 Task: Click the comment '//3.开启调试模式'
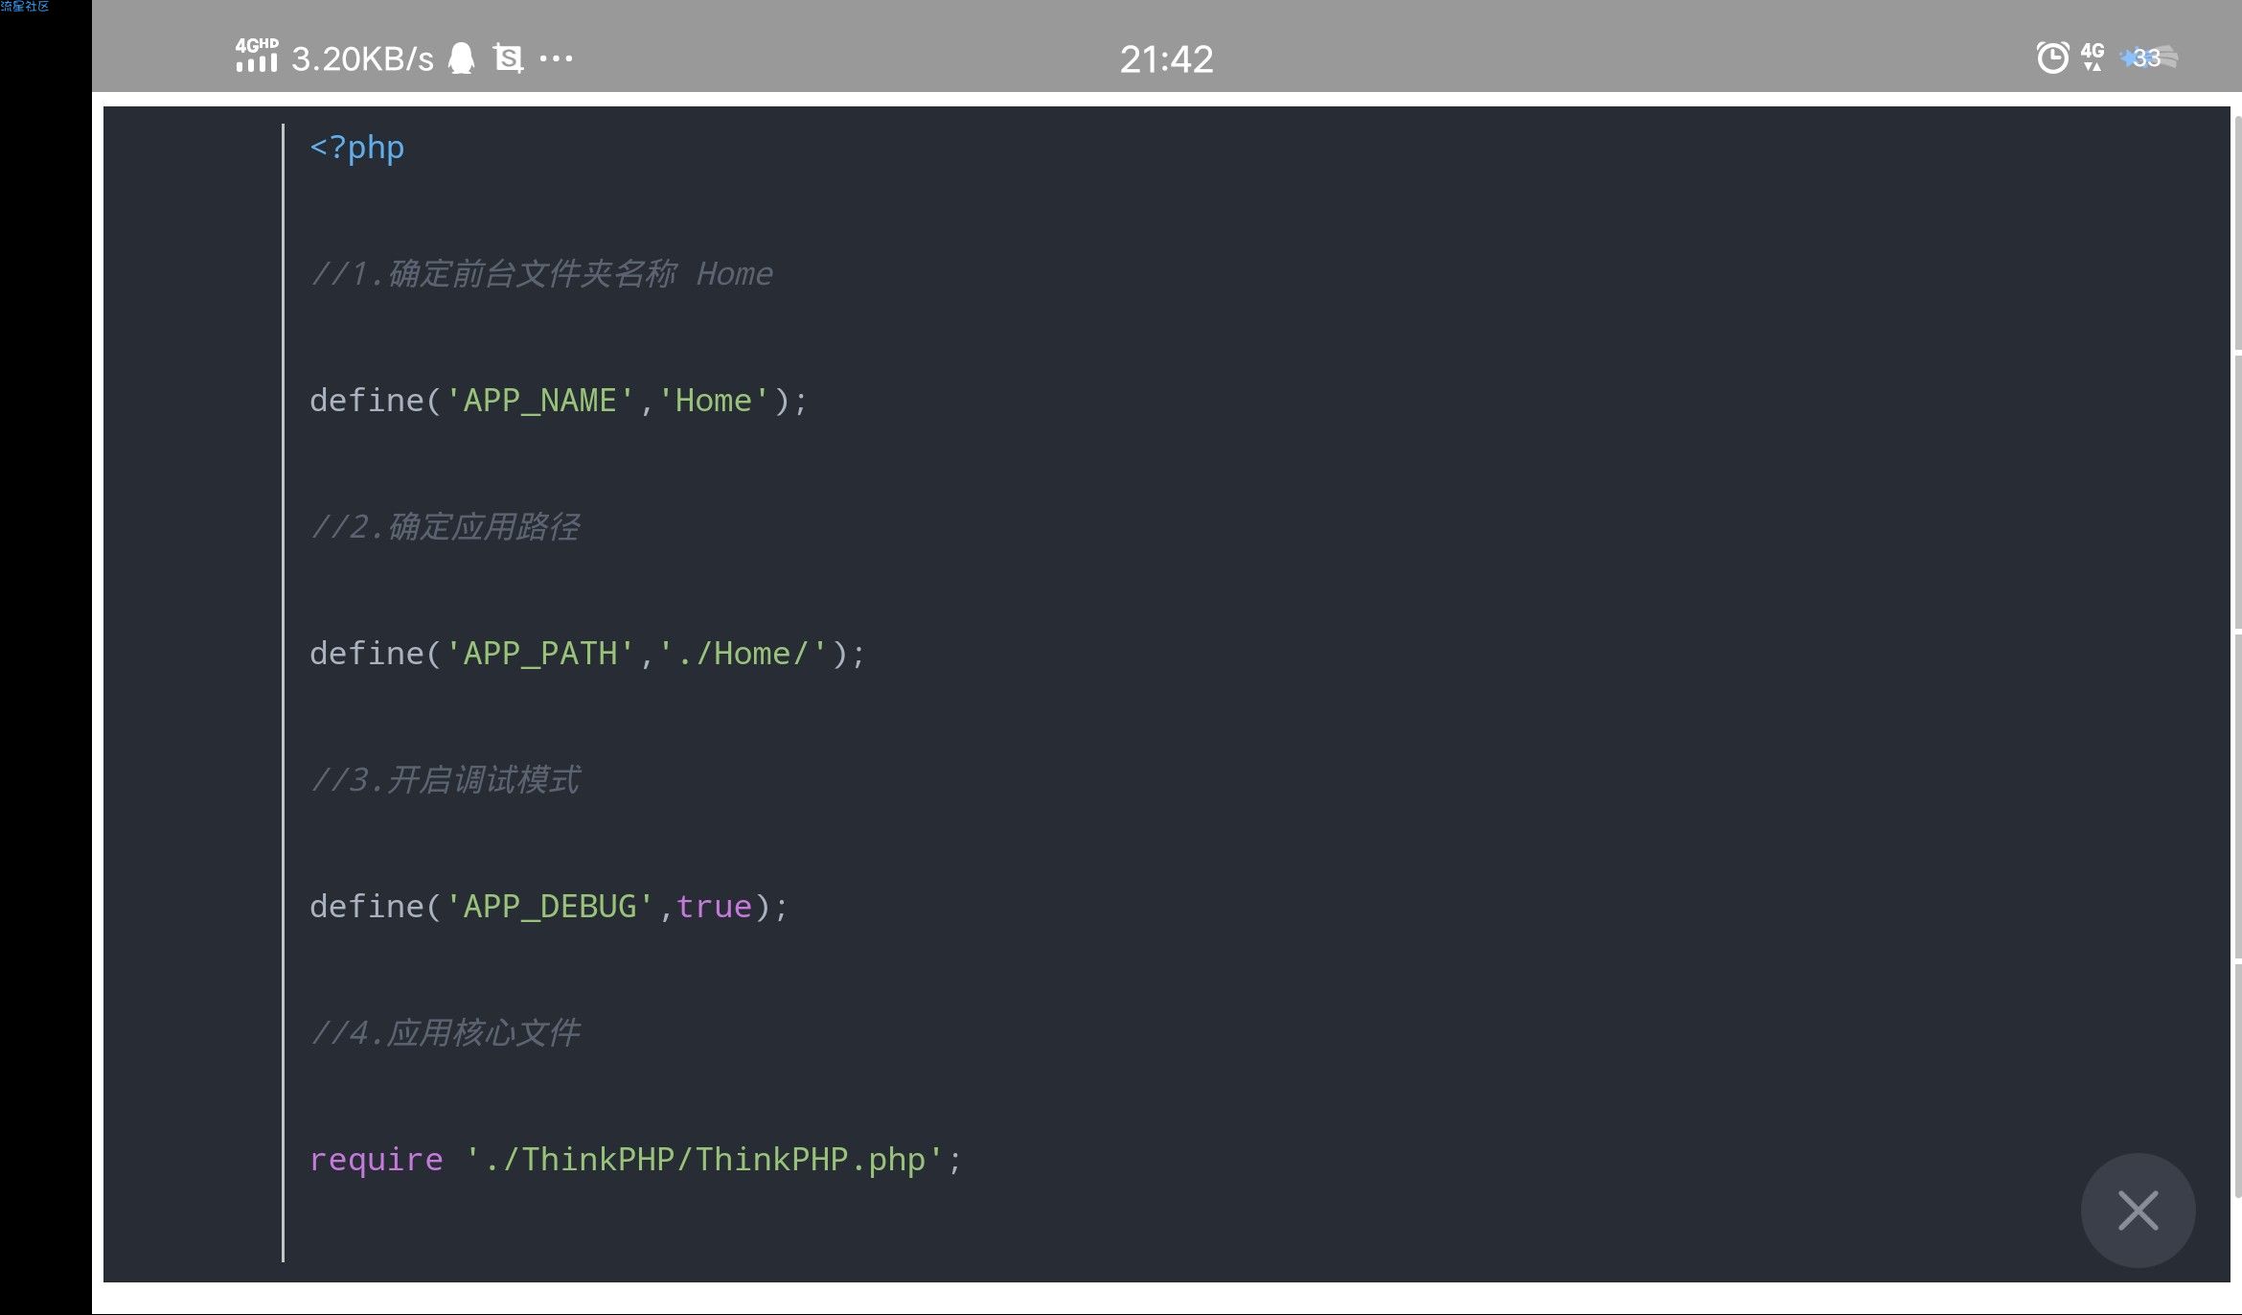(445, 780)
